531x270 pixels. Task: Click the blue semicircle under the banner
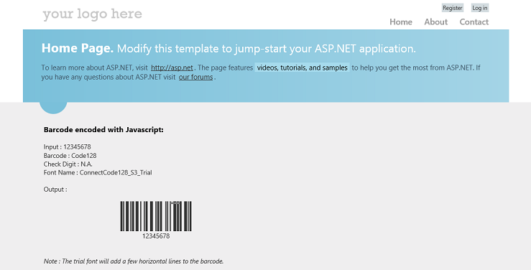[x=53, y=107]
